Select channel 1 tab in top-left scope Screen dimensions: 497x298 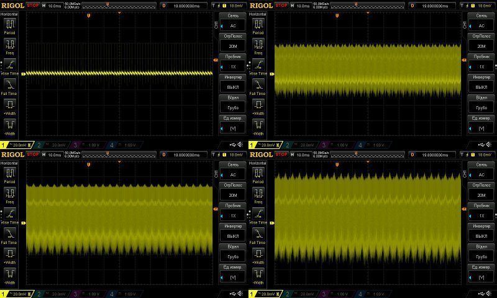tap(17, 145)
